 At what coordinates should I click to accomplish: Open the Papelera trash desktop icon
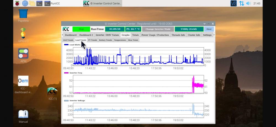(x=23, y=15)
